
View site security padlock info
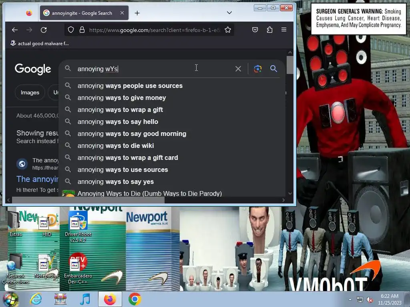(x=82, y=30)
